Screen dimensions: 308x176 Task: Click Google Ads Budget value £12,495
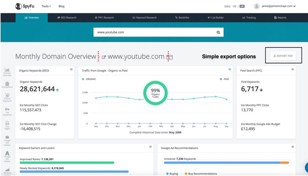click(248, 129)
